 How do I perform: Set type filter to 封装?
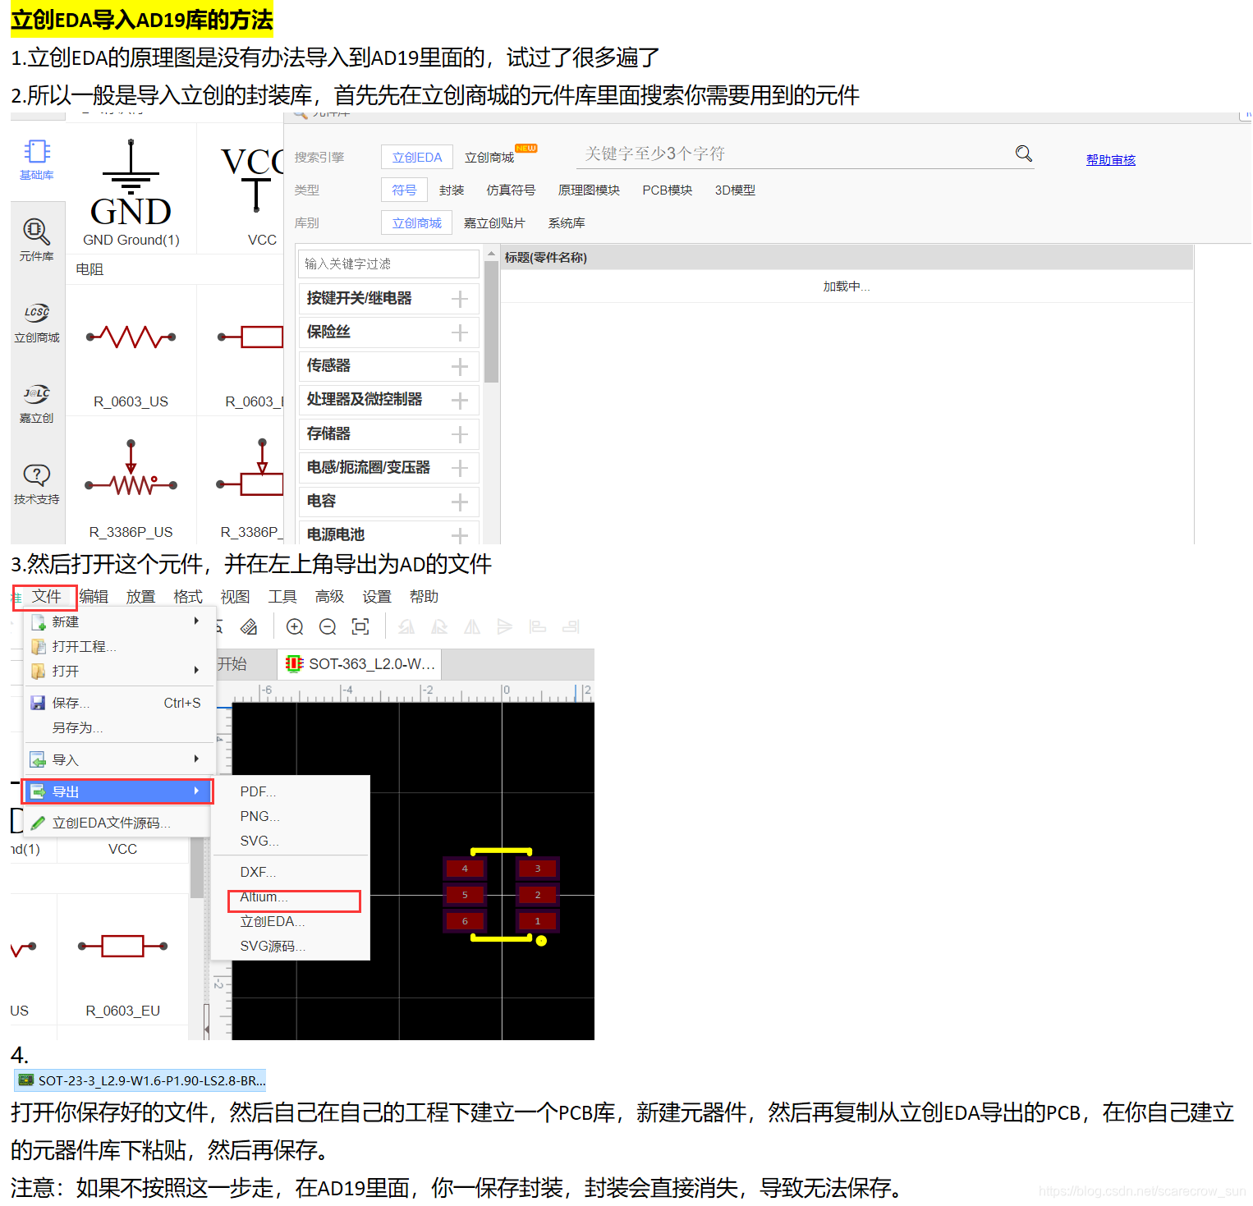(452, 190)
